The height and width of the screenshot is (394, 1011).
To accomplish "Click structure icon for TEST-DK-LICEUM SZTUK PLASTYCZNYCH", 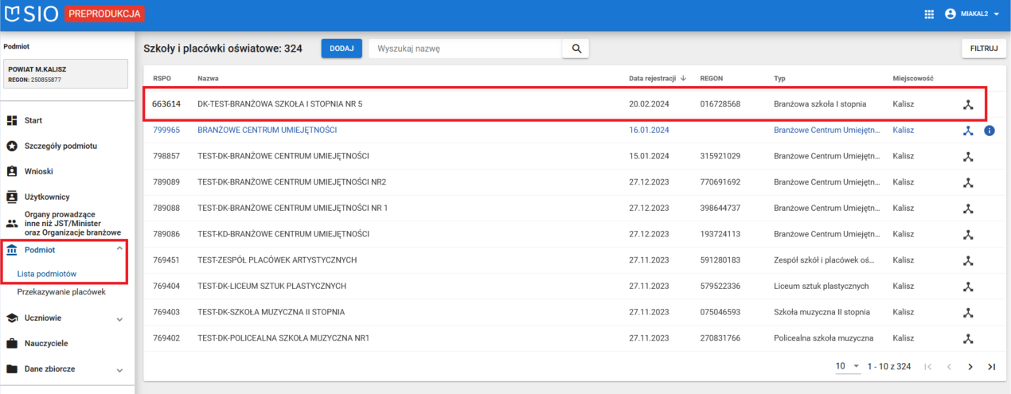I will 968,287.
